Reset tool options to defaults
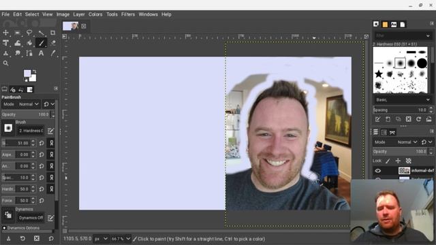The image size is (436, 245). [x=51, y=238]
